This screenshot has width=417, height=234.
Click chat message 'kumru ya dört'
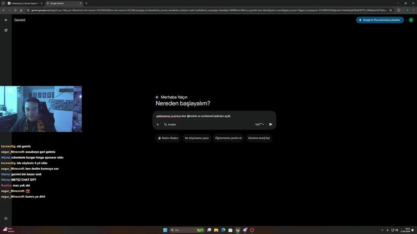35,197
